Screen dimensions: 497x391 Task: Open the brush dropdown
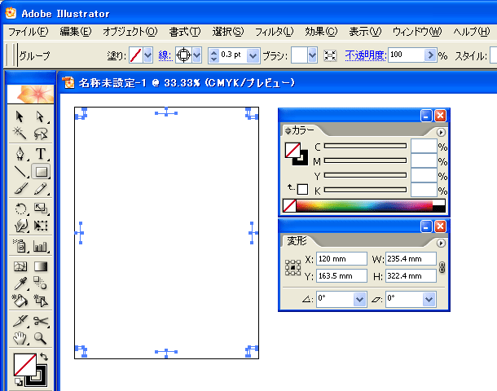pyautogui.click(x=312, y=55)
